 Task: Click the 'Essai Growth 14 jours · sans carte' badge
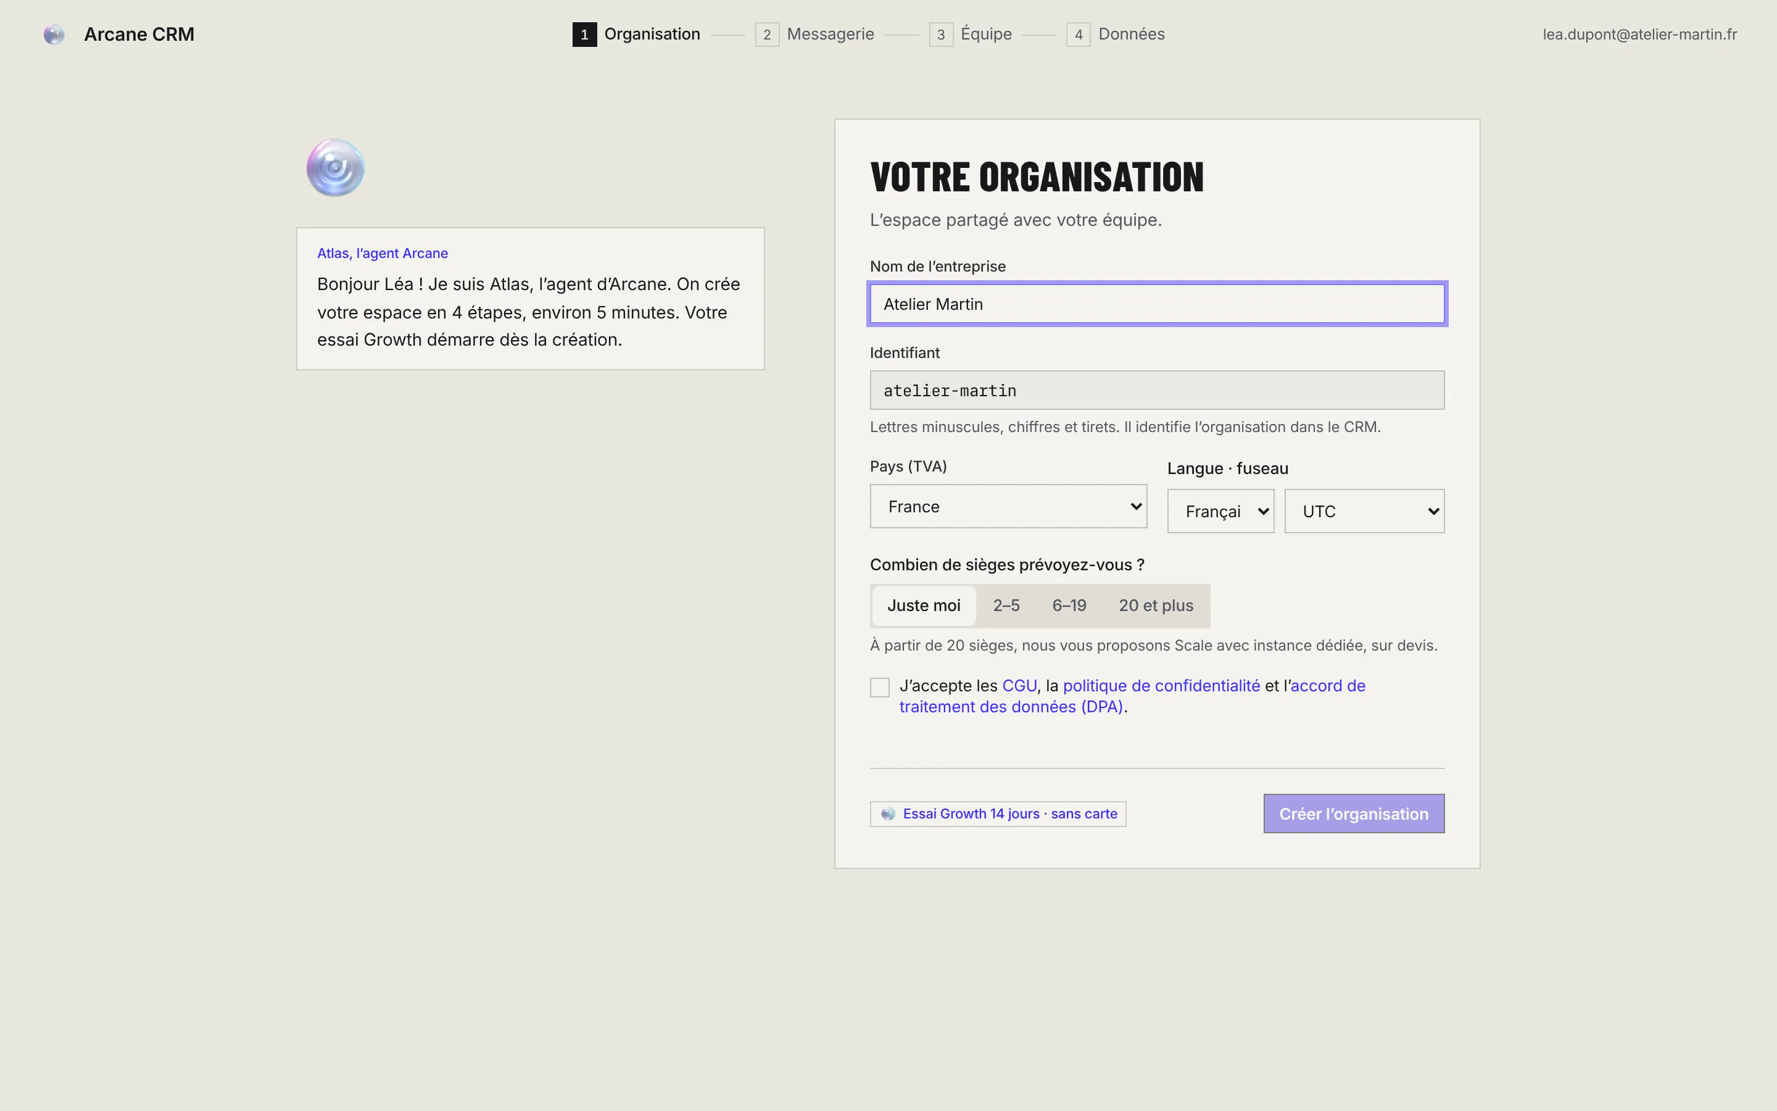(998, 813)
